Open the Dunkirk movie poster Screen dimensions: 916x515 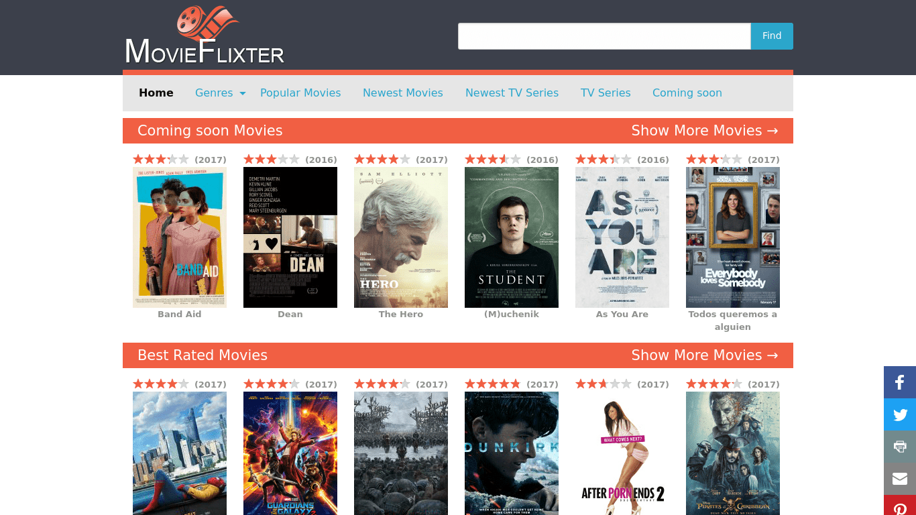click(x=512, y=453)
